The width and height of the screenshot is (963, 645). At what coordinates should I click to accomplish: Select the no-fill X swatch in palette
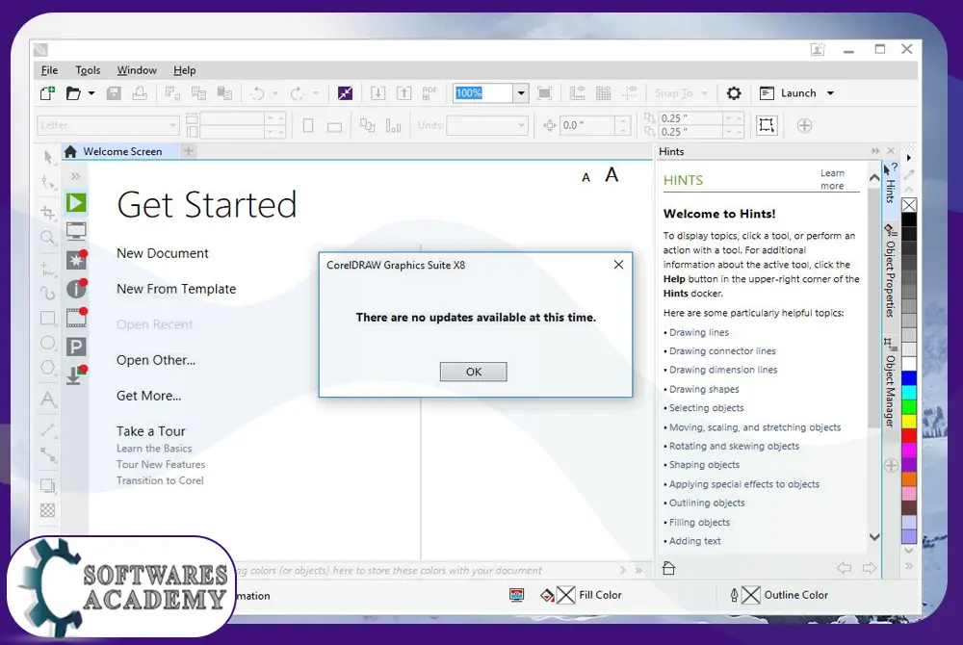[x=909, y=206]
